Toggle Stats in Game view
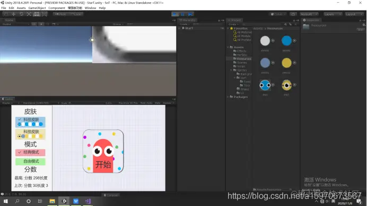 [x=158, y=103]
